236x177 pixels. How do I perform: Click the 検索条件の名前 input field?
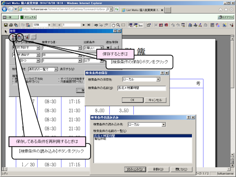click(142, 88)
